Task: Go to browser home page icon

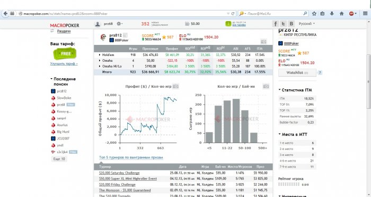Action: click(341, 14)
